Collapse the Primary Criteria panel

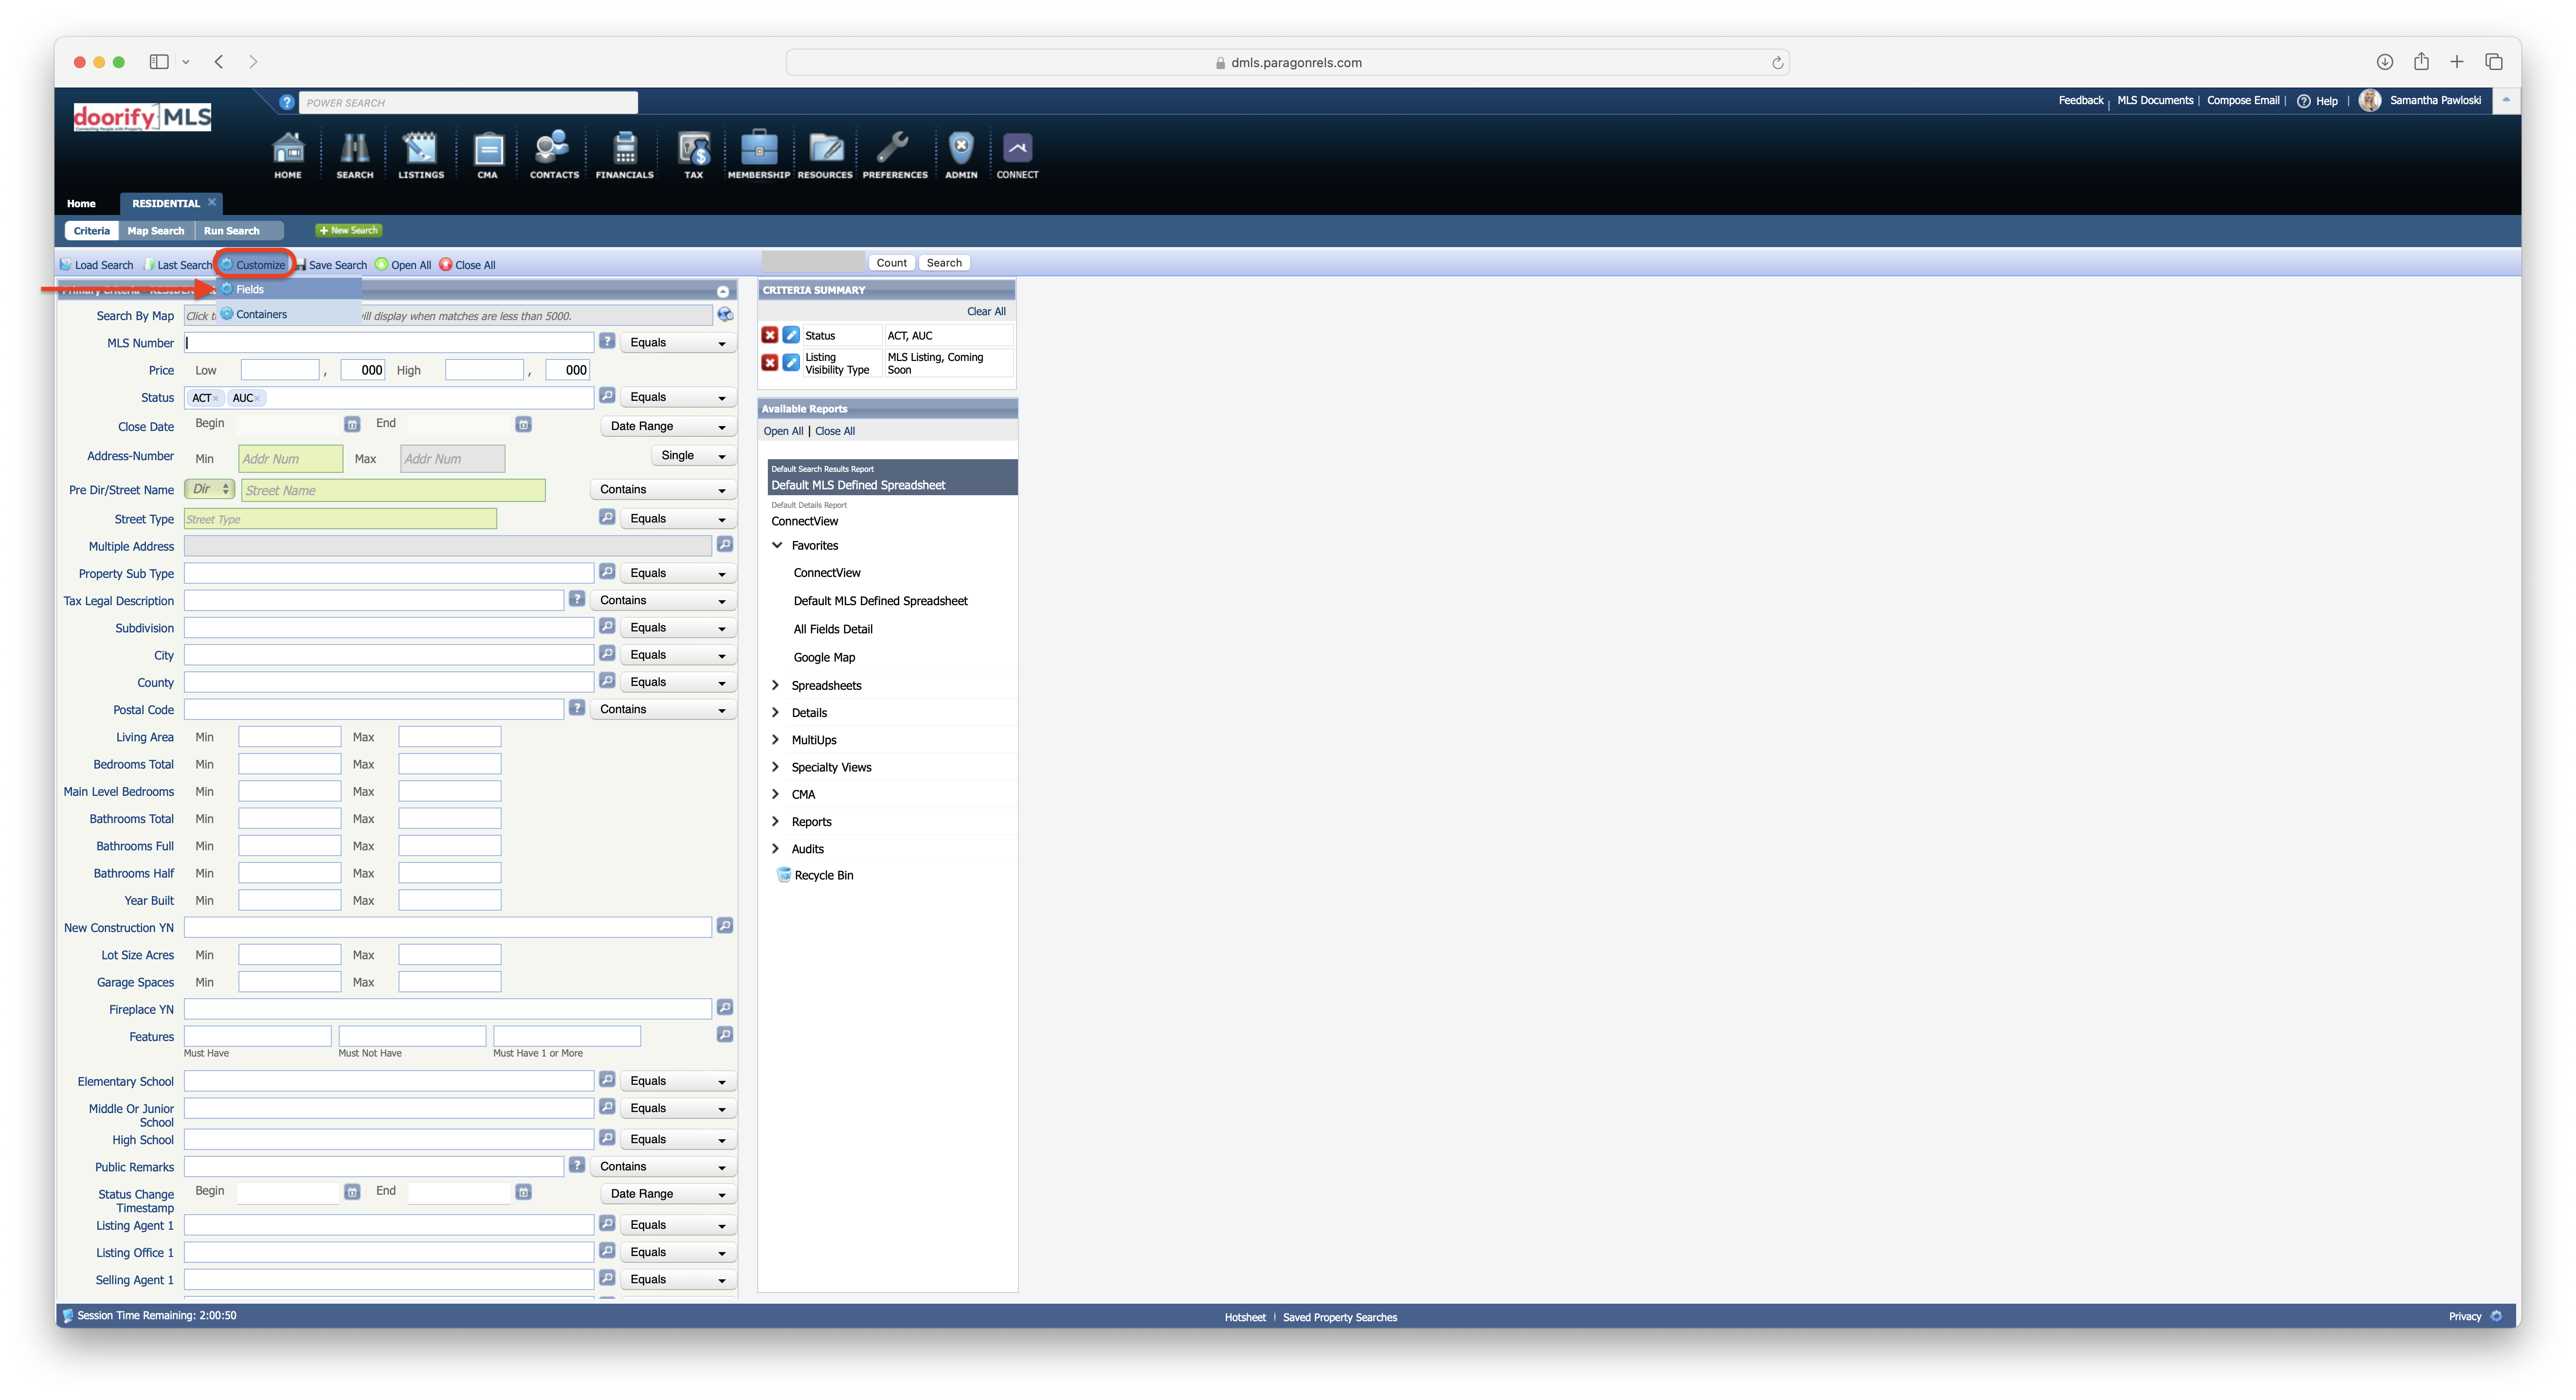point(722,291)
